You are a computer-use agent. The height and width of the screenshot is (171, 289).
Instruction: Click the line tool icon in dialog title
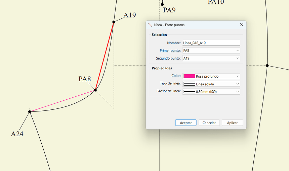tap(150, 25)
